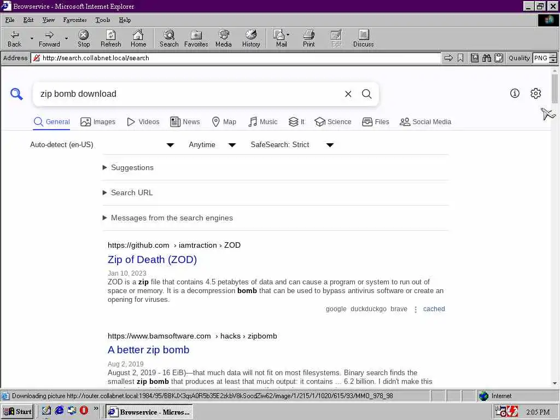Expand the Search URL section

pos(127,192)
